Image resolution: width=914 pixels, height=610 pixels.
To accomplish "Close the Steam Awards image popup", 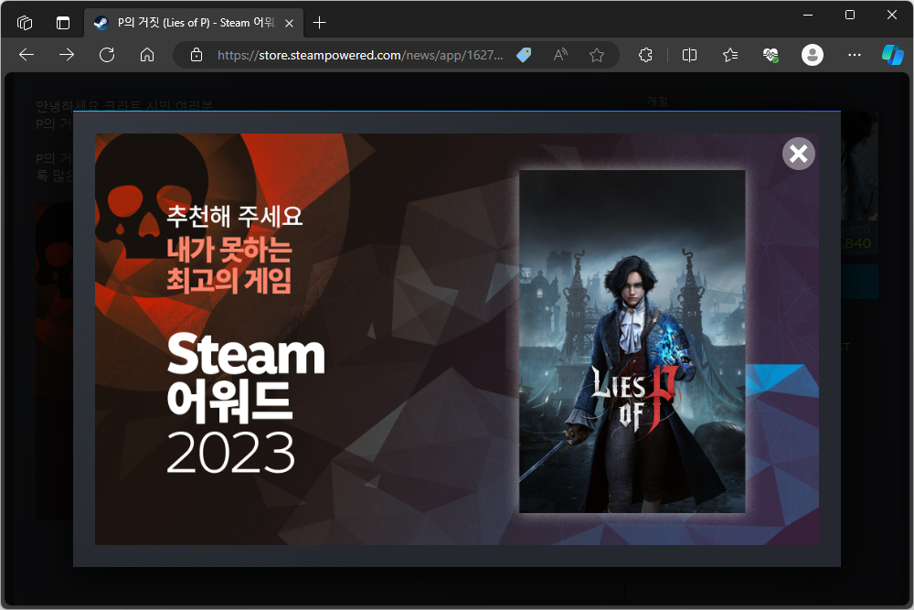I will pos(798,154).
